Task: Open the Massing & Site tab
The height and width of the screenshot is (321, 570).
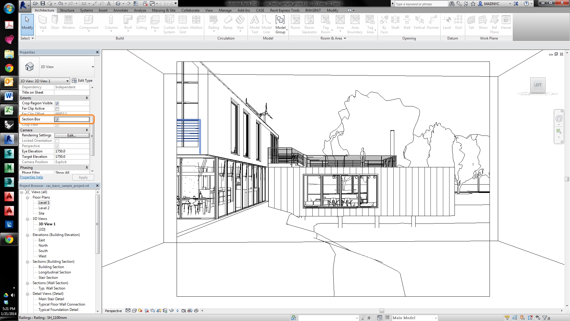Action: [x=163, y=10]
